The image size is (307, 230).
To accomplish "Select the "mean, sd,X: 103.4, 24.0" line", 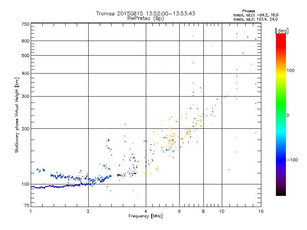I will [x=255, y=19].
